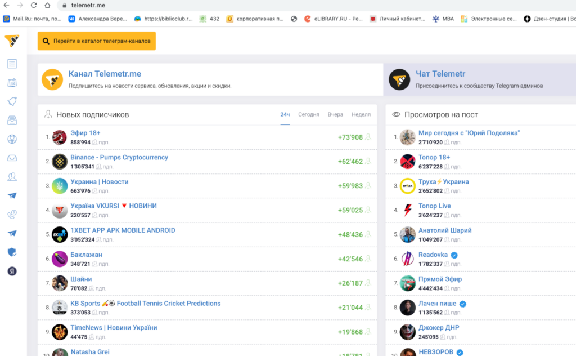The image size is (576, 356).
Task: Click the paper plane icon above the shield icon
Action: click(x=12, y=233)
